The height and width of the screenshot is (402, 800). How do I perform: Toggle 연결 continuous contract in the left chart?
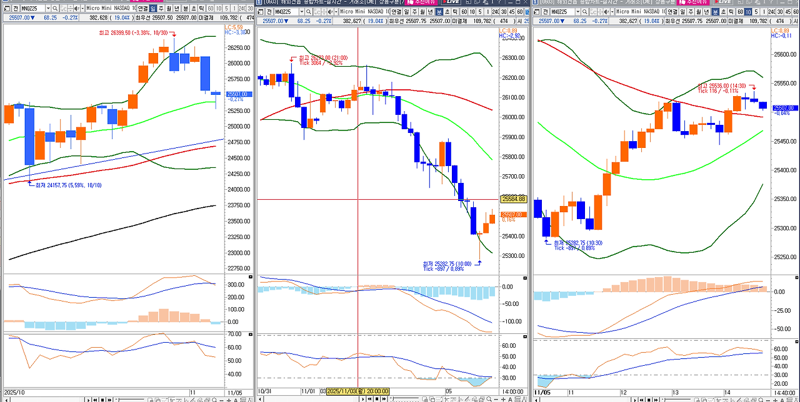pyautogui.click(x=142, y=9)
